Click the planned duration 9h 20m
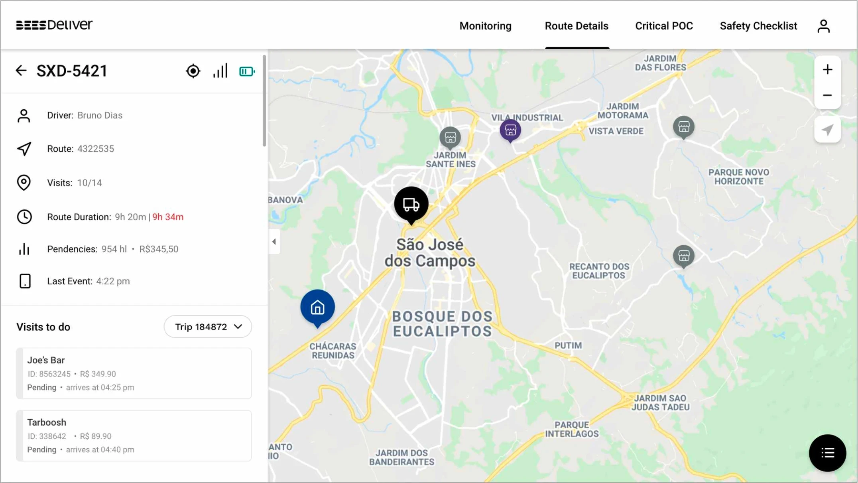Viewport: 858px width, 483px height. pos(130,217)
